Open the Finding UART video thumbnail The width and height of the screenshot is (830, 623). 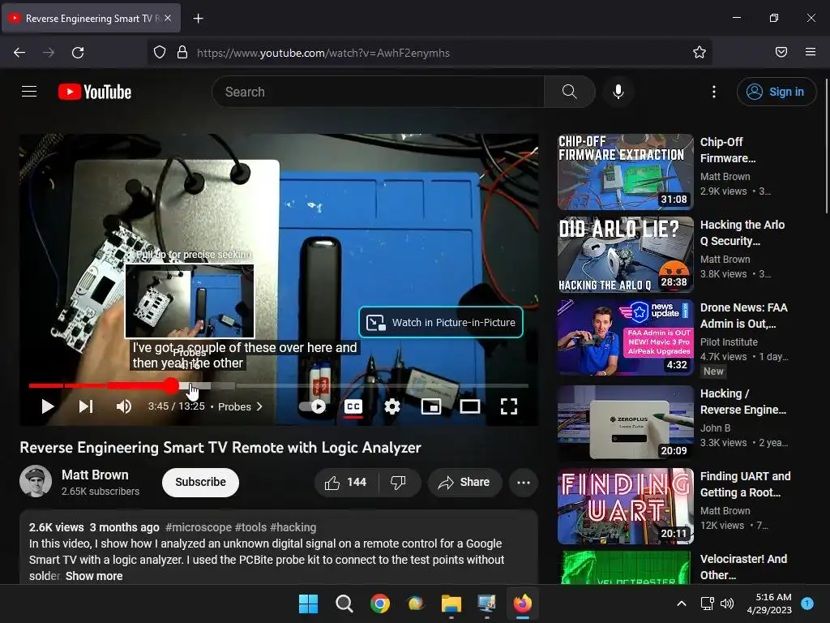(x=625, y=506)
